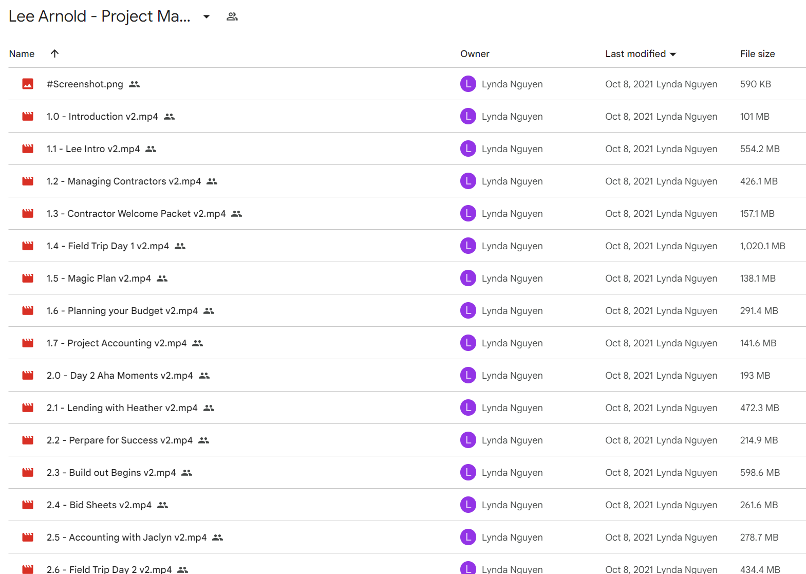Screen dimensions: 806x574
Task: Click the 1,020.1 MB file size value
Action: pos(762,246)
